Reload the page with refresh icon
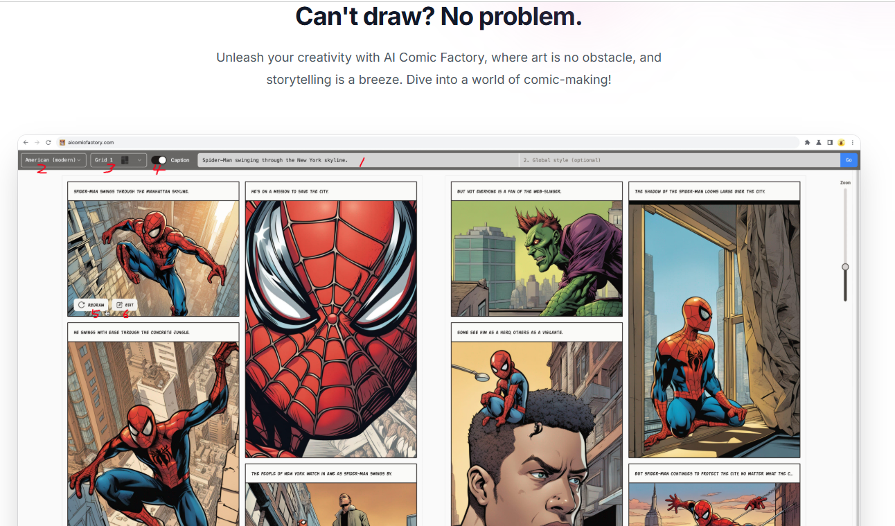 pyautogui.click(x=48, y=142)
